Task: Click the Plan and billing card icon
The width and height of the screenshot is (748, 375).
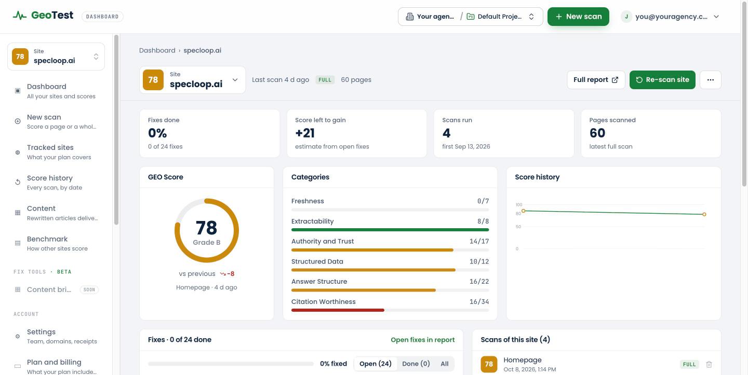Action: click(x=18, y=366)
